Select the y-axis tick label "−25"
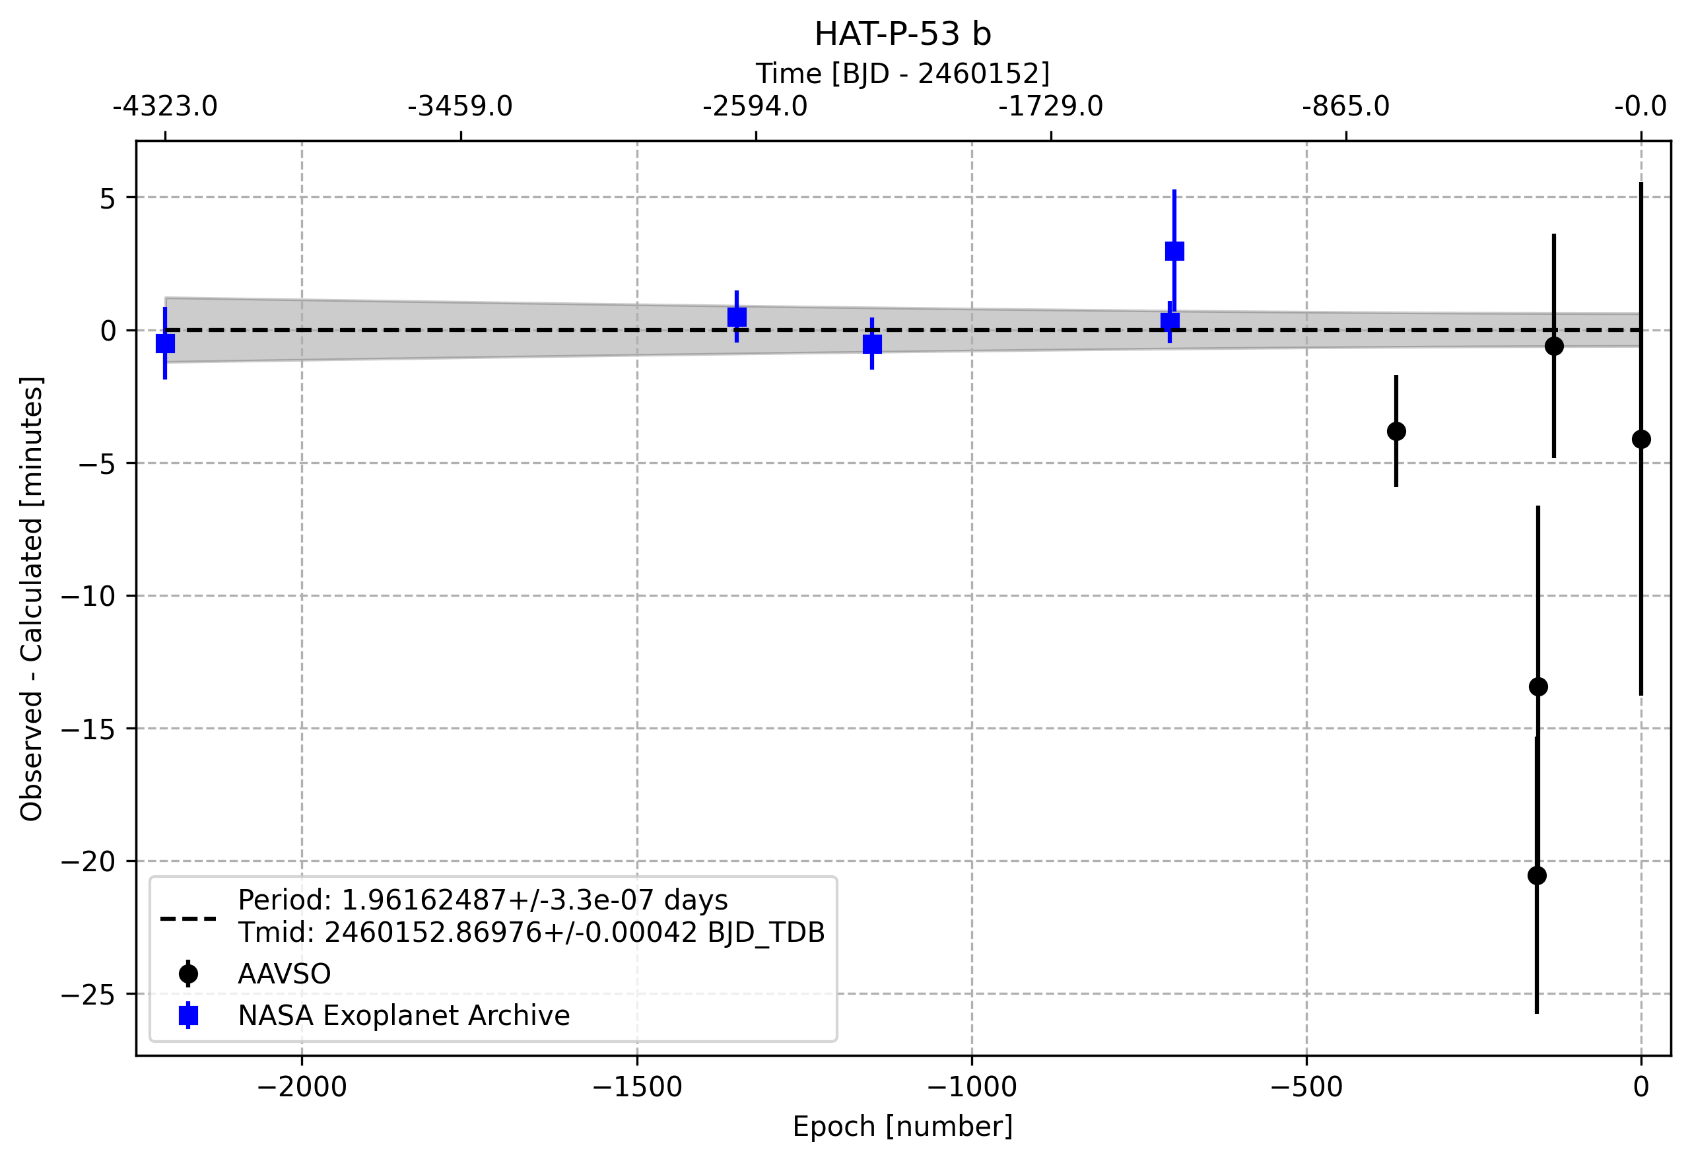1690x1161 pixels. [88, 995]
